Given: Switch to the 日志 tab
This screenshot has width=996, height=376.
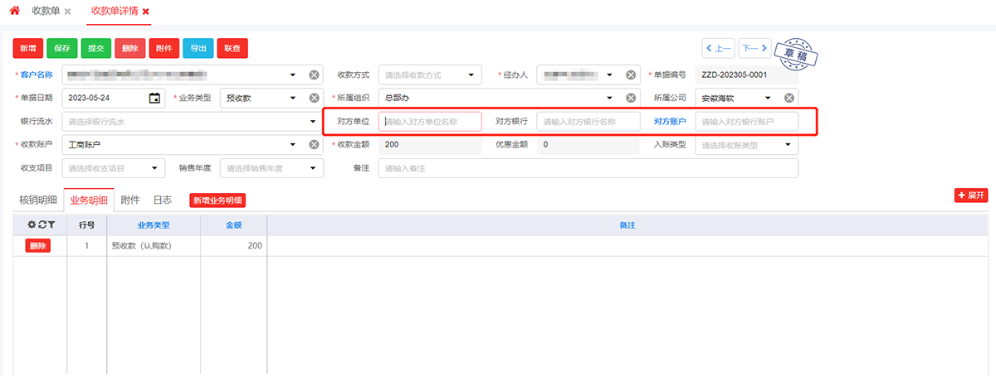Looking at the screenshot, I should tap(162, 200).
